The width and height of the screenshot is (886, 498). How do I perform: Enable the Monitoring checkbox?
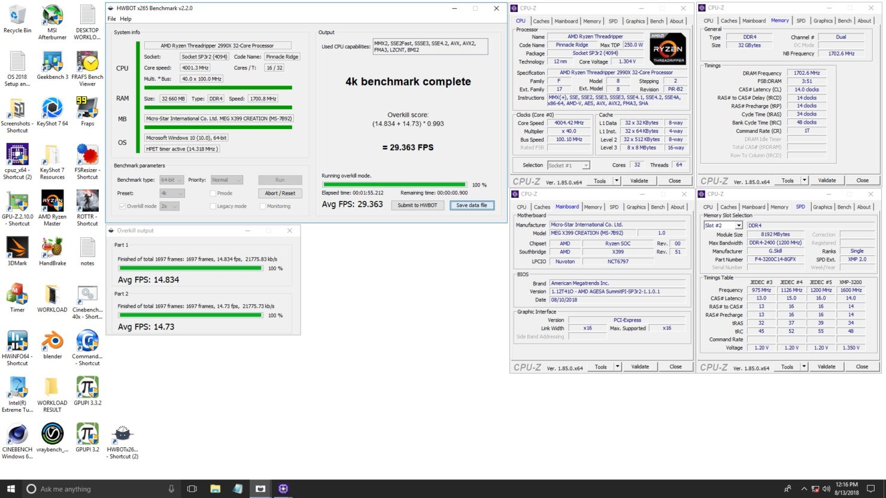(263, 206)
